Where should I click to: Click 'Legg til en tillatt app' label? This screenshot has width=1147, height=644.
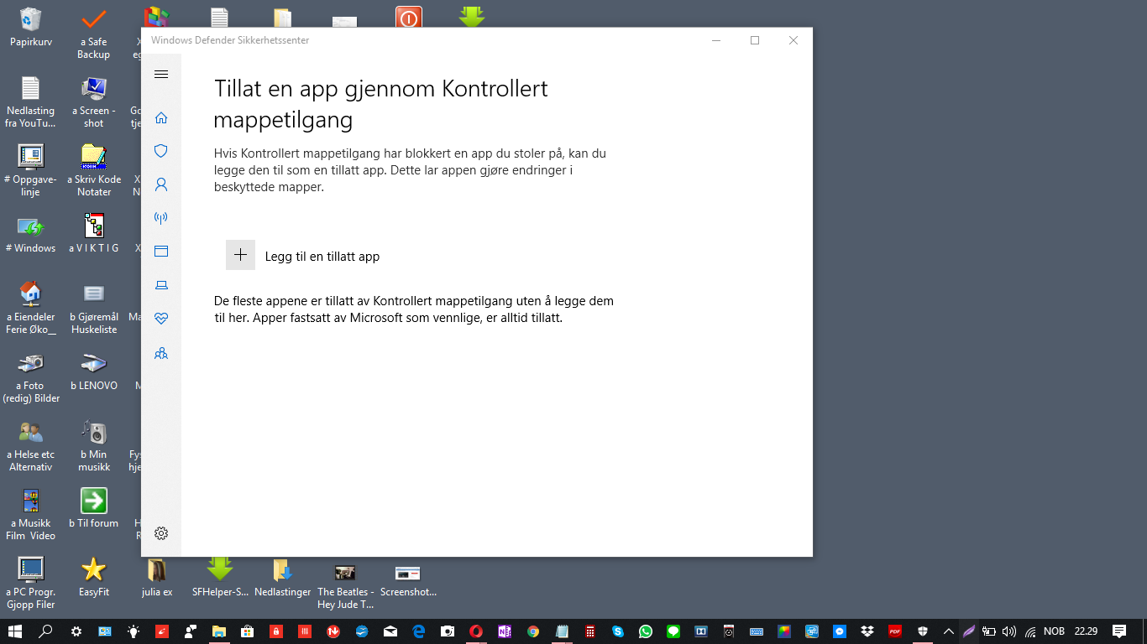point(322,257)
